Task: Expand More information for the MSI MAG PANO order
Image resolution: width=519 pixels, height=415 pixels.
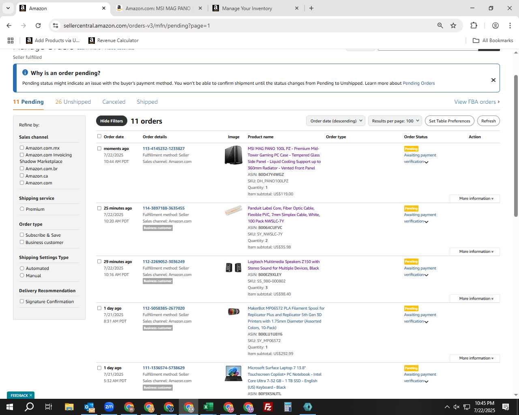Action: click(475, 199)
